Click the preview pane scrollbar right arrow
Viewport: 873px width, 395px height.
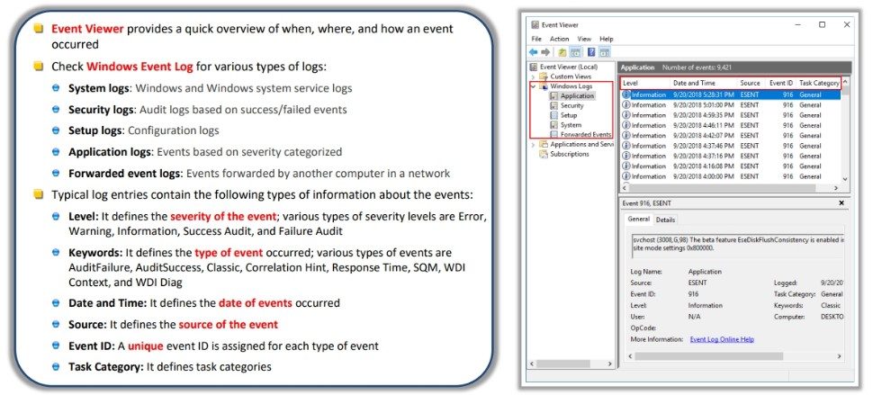[839, 356]
